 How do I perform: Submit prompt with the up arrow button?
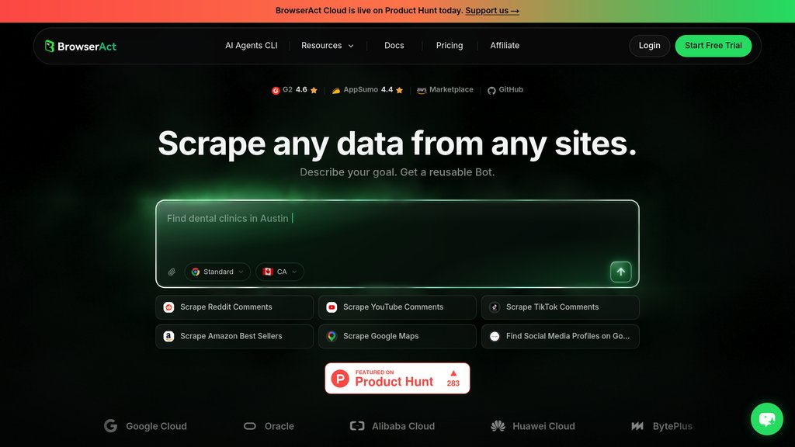coord(620,272)
